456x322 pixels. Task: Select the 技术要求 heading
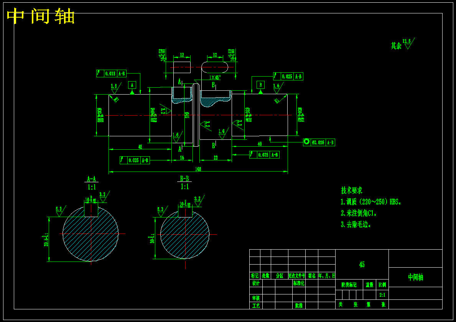point(352,190)
